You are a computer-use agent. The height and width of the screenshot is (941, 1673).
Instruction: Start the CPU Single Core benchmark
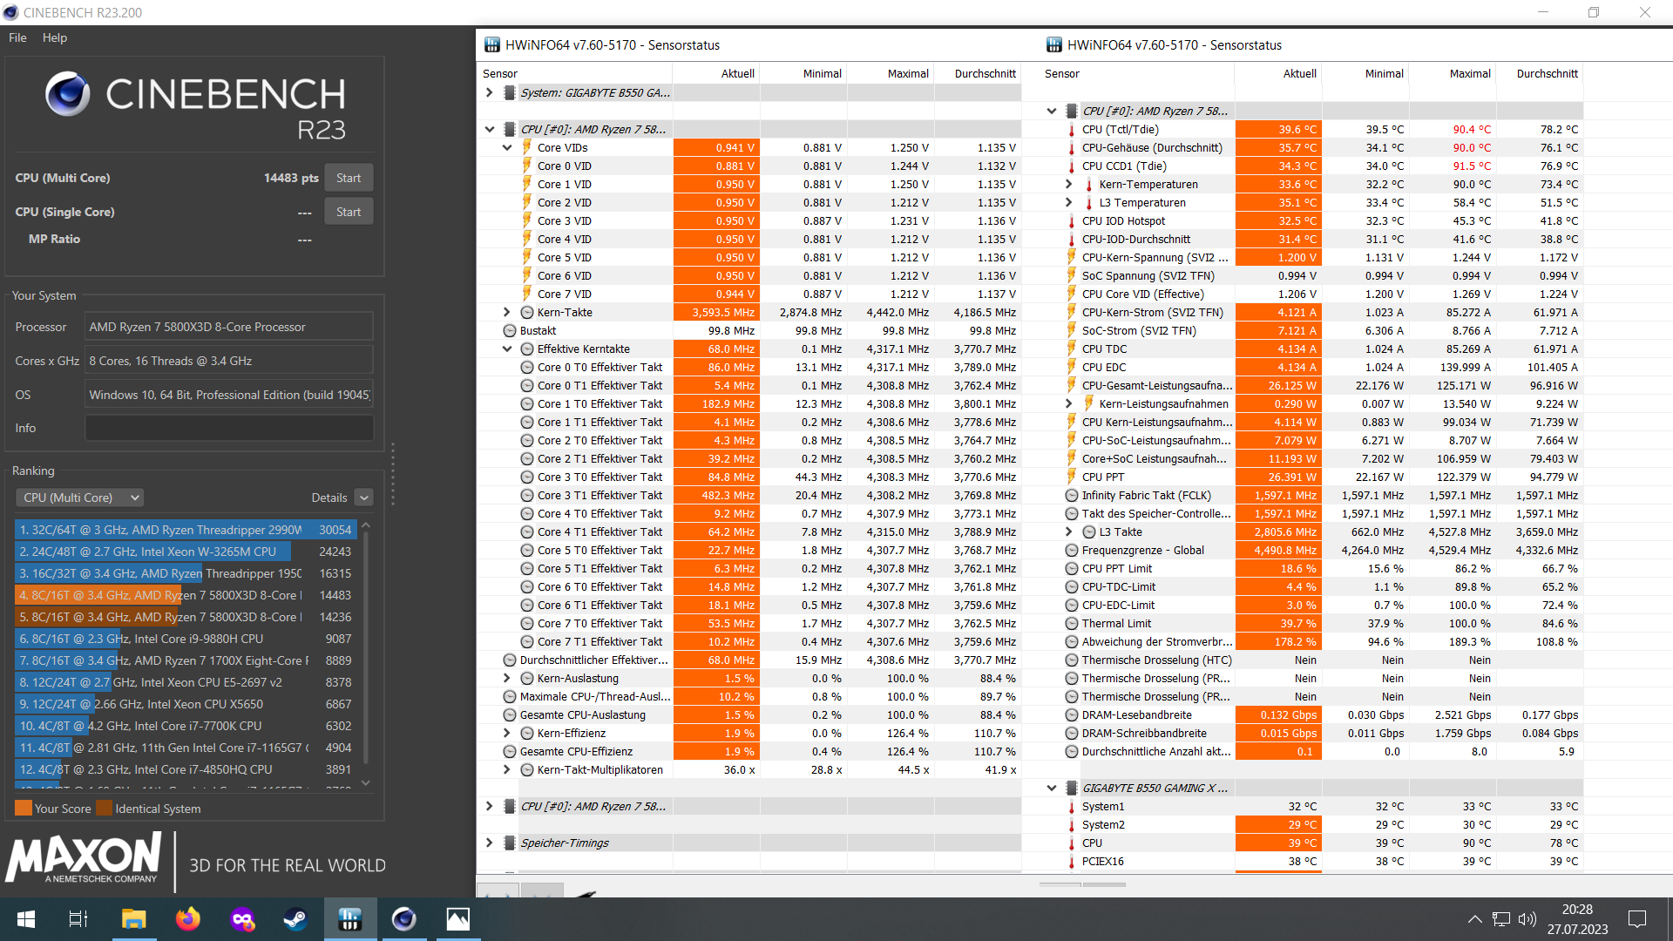[x=349, y=212]
